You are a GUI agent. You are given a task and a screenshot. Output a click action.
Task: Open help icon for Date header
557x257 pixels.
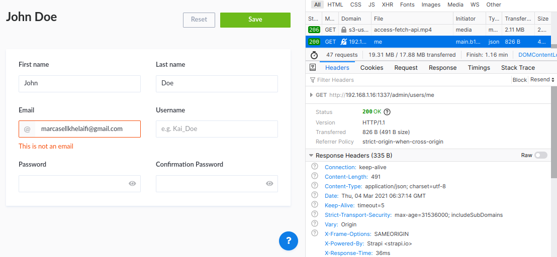[314, 195]
